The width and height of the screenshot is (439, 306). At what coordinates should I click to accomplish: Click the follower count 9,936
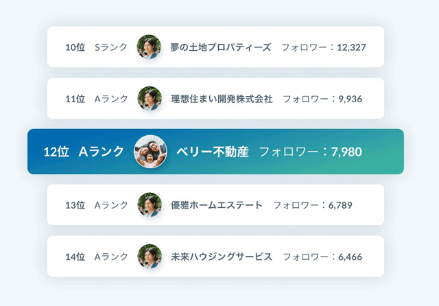point(351,99)
